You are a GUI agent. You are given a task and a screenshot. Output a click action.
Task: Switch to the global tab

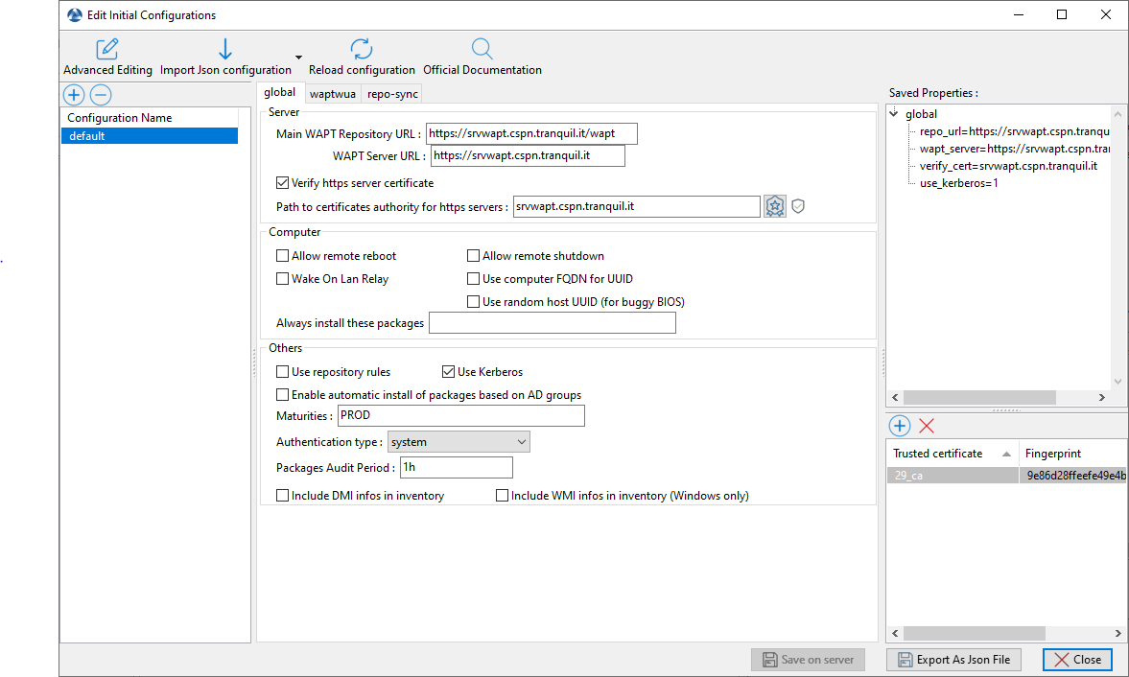(279, 92)
